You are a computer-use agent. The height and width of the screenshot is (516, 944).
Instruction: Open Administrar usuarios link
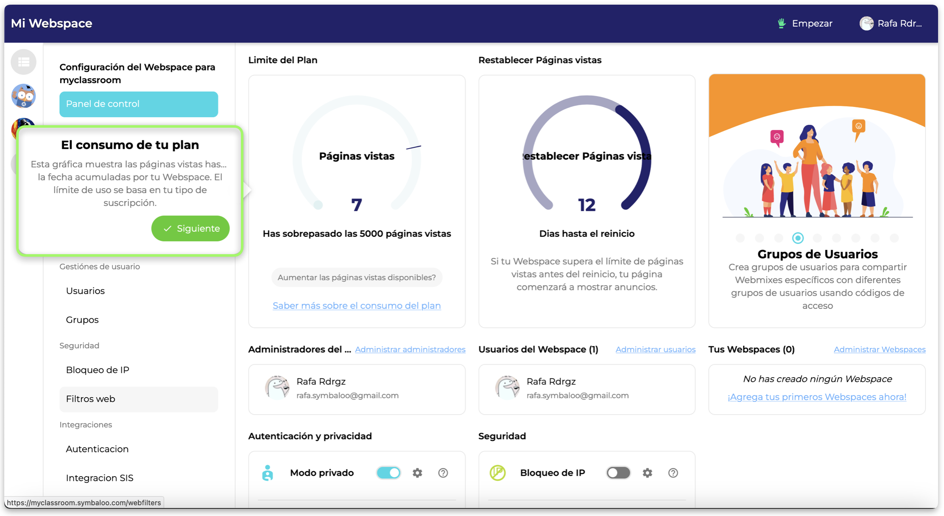[x=655, y=349]
